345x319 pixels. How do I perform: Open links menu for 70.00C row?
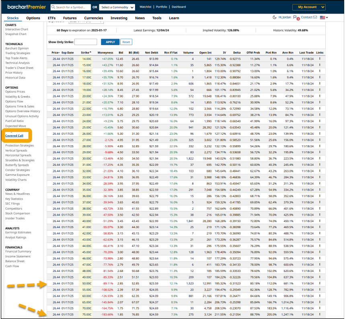pyautogui.click(x=320, y=308)
